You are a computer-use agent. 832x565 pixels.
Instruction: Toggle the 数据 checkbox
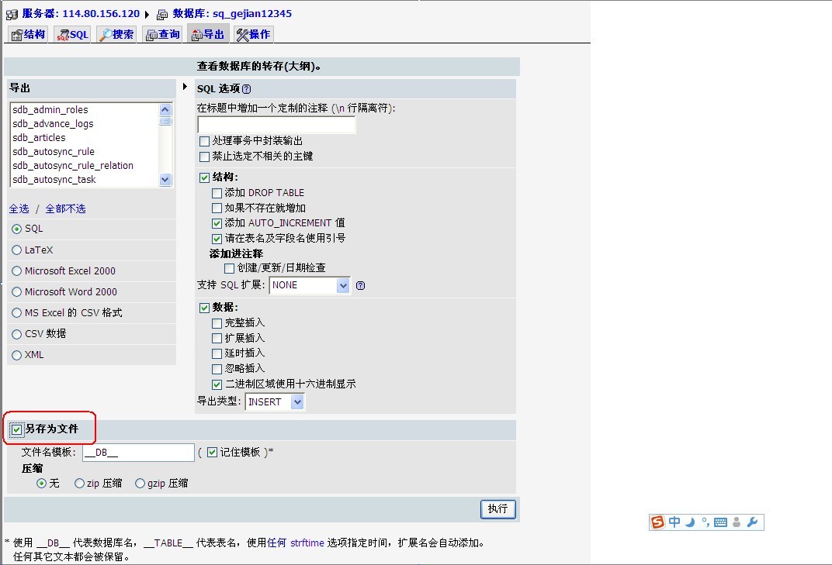[x=204, y=308]
